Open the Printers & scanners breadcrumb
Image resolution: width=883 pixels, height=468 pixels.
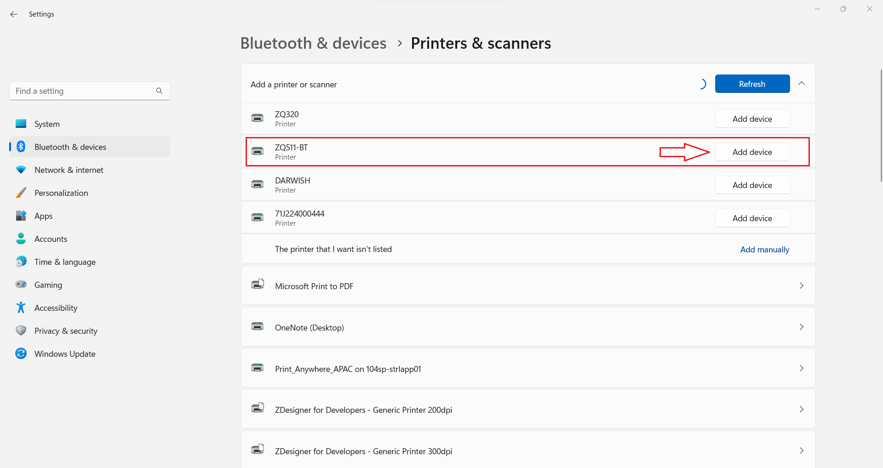481,43
